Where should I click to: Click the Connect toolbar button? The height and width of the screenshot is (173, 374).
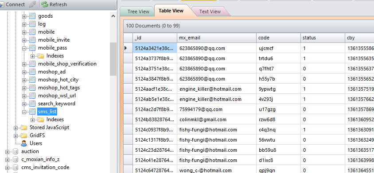(x=13, y=4)
